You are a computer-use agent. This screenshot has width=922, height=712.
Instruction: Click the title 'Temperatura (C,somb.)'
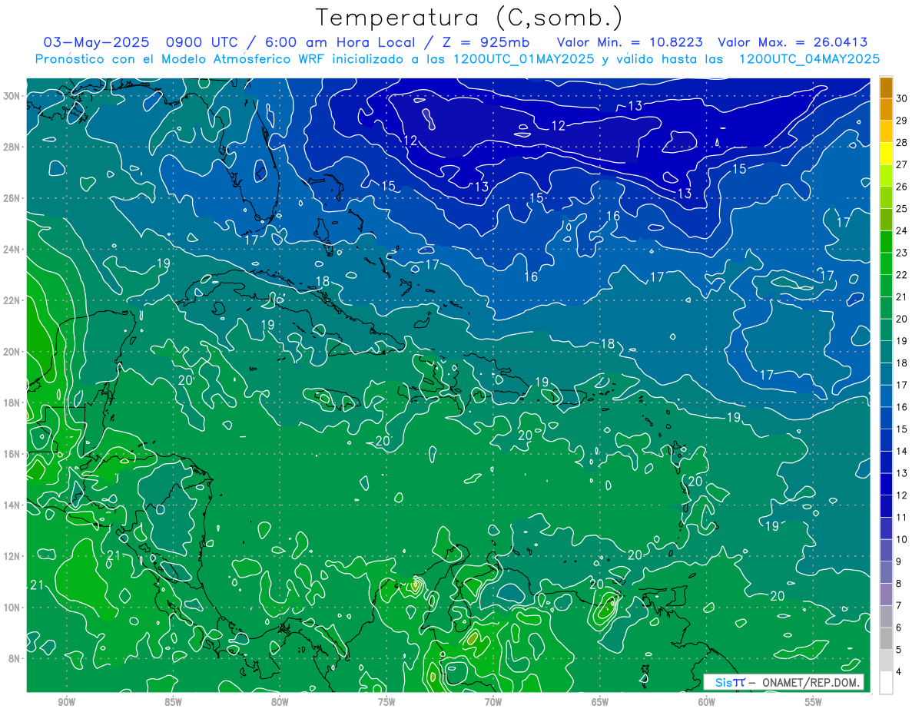tap(469, 19)
